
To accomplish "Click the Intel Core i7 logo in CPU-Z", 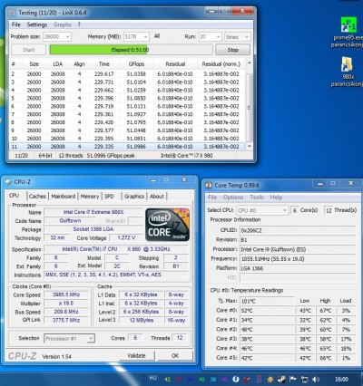I will pos(167,225).
